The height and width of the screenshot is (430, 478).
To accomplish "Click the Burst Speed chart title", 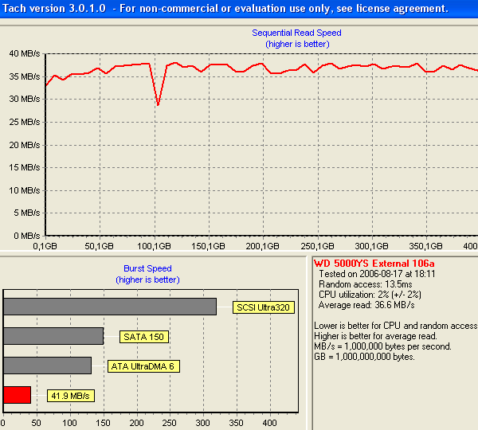I will click(x=147, y=269).
